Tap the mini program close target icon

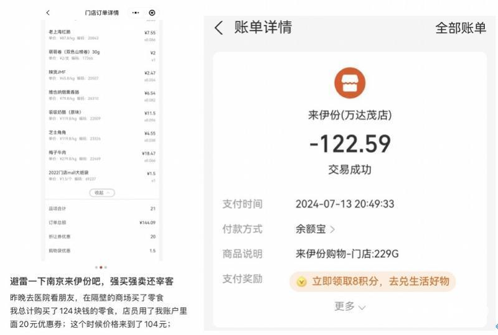pos(152,12)
